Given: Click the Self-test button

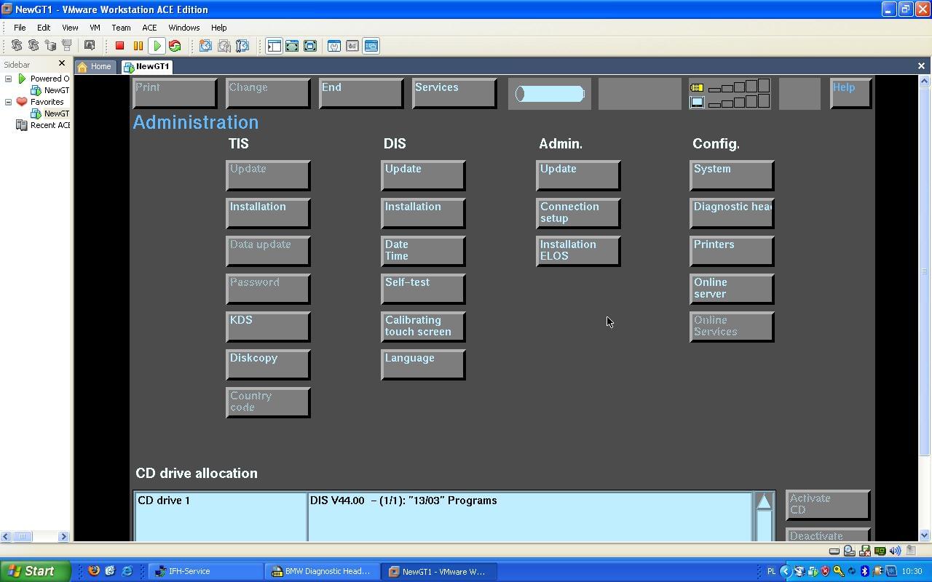Looking at the screenshot, I should (x=423, y=289).
